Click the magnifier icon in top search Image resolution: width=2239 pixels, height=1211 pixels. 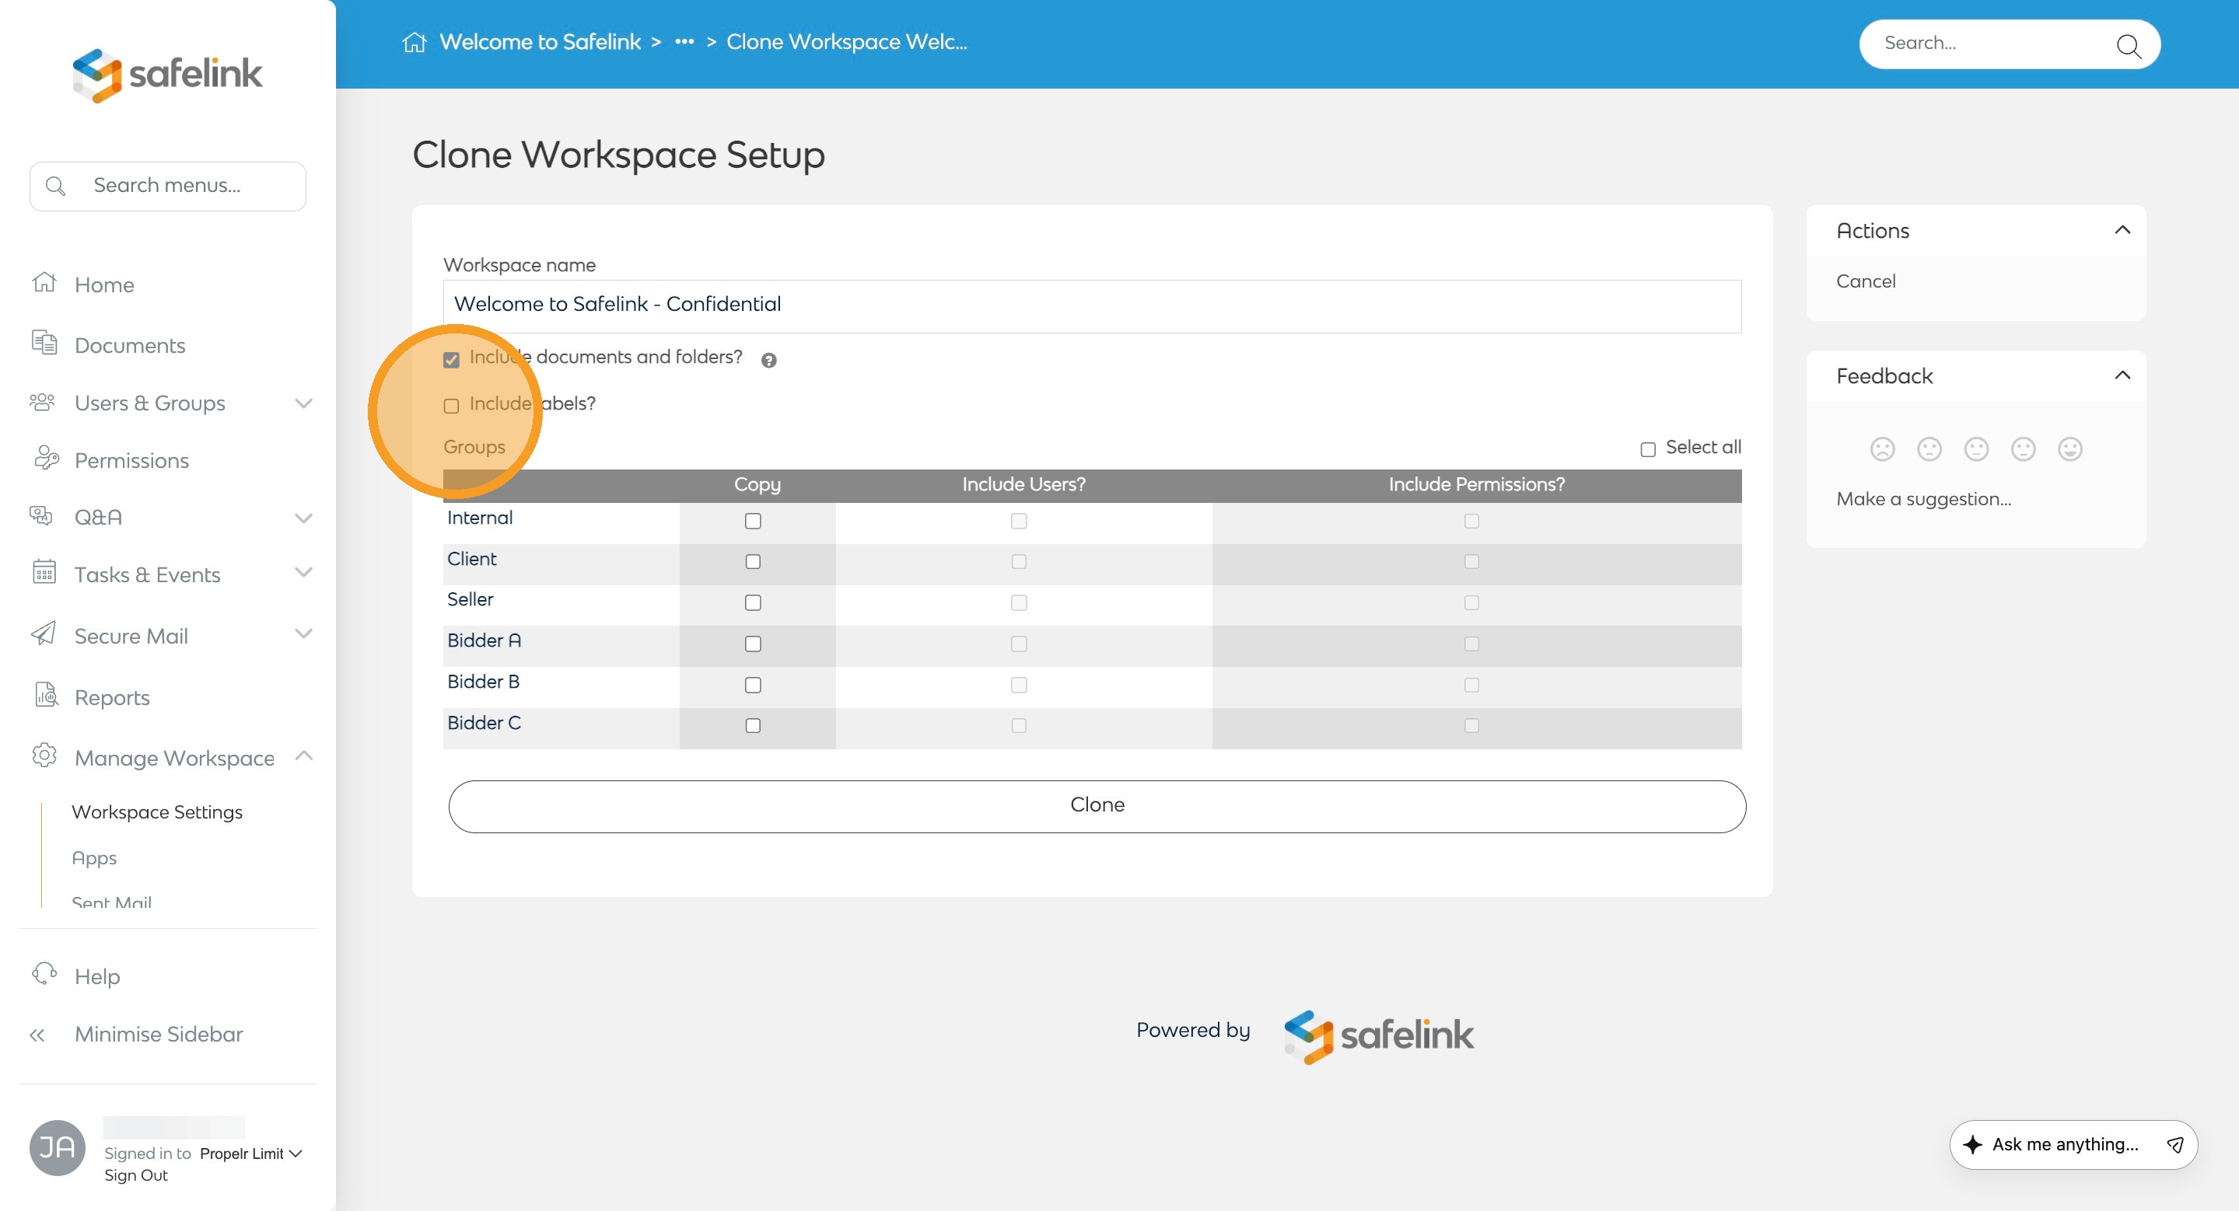[2127, 45]
